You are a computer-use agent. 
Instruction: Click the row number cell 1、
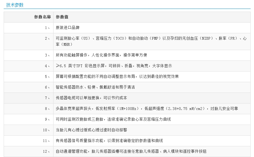click(x=47, y=28)
